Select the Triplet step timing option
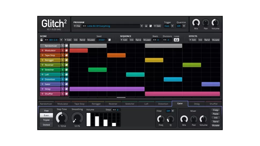The height and width of the screenshot is (146, 260). pyautogui.click(x=46, y=120)
